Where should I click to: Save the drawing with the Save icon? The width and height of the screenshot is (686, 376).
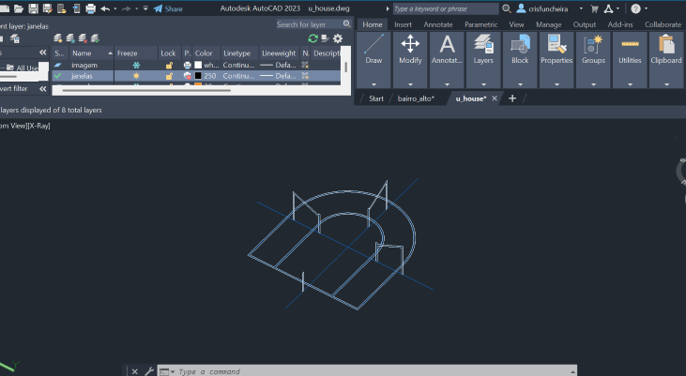pos(33,8)
